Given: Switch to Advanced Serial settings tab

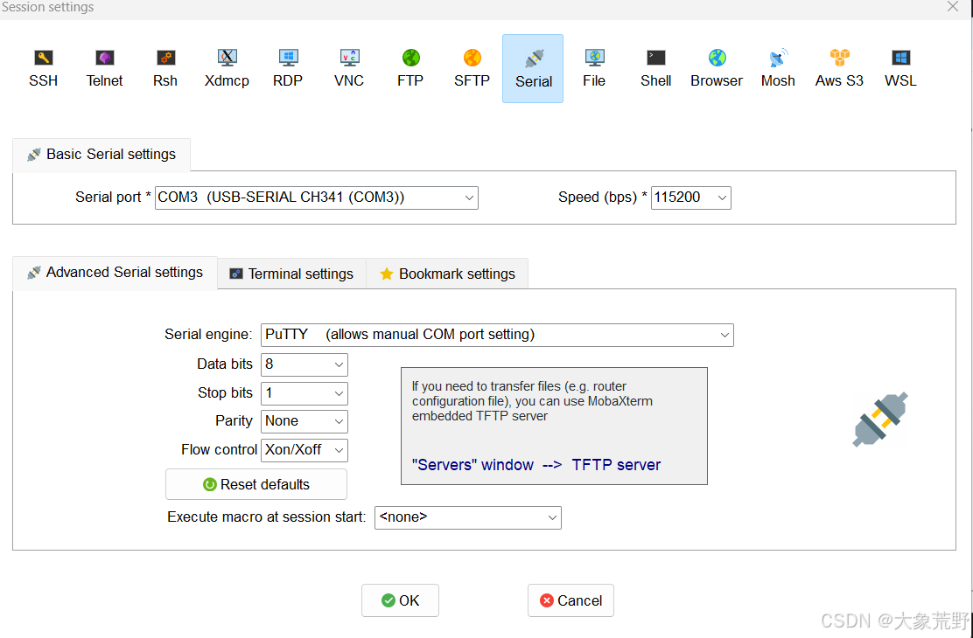Looking at the screenshot, I should pyautogui.click(x=115, y=273).
